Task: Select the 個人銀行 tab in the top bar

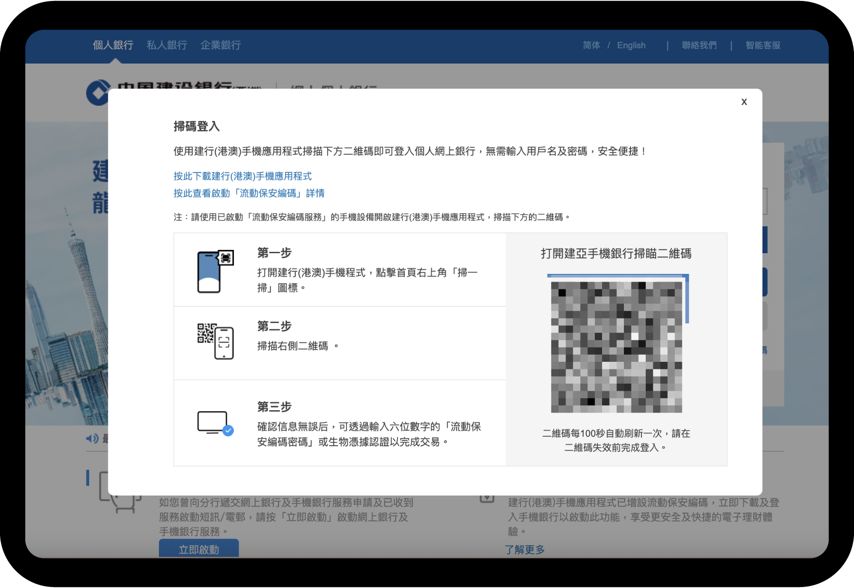Action: (113, 45)
